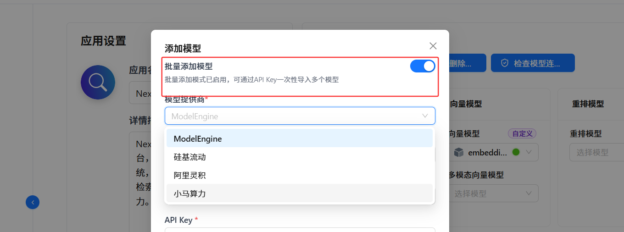The height and width of the screenshot is (232, 624).
Task: Collapse the sidebar with the round arrow button
Action: (x=33, y=202)
